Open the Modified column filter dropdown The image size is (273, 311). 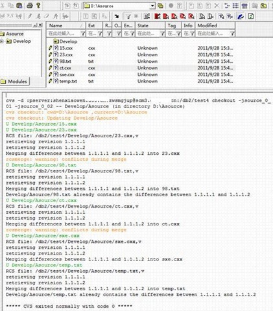coord(232,33)
